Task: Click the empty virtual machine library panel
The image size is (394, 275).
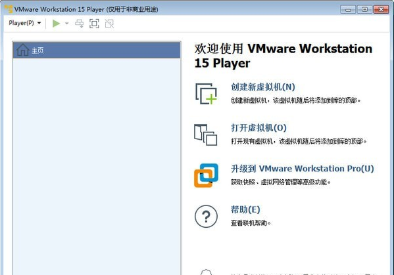Action: 97,167
